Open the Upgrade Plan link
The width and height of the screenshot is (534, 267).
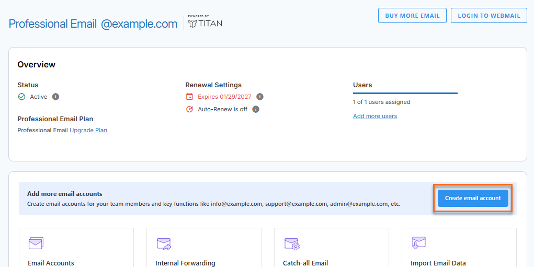click(88, 130)
